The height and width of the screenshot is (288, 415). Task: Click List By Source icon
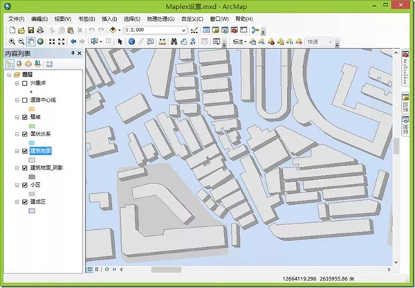coord(19,64)
